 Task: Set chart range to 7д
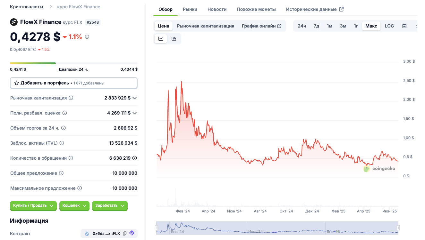click(316, 26)
